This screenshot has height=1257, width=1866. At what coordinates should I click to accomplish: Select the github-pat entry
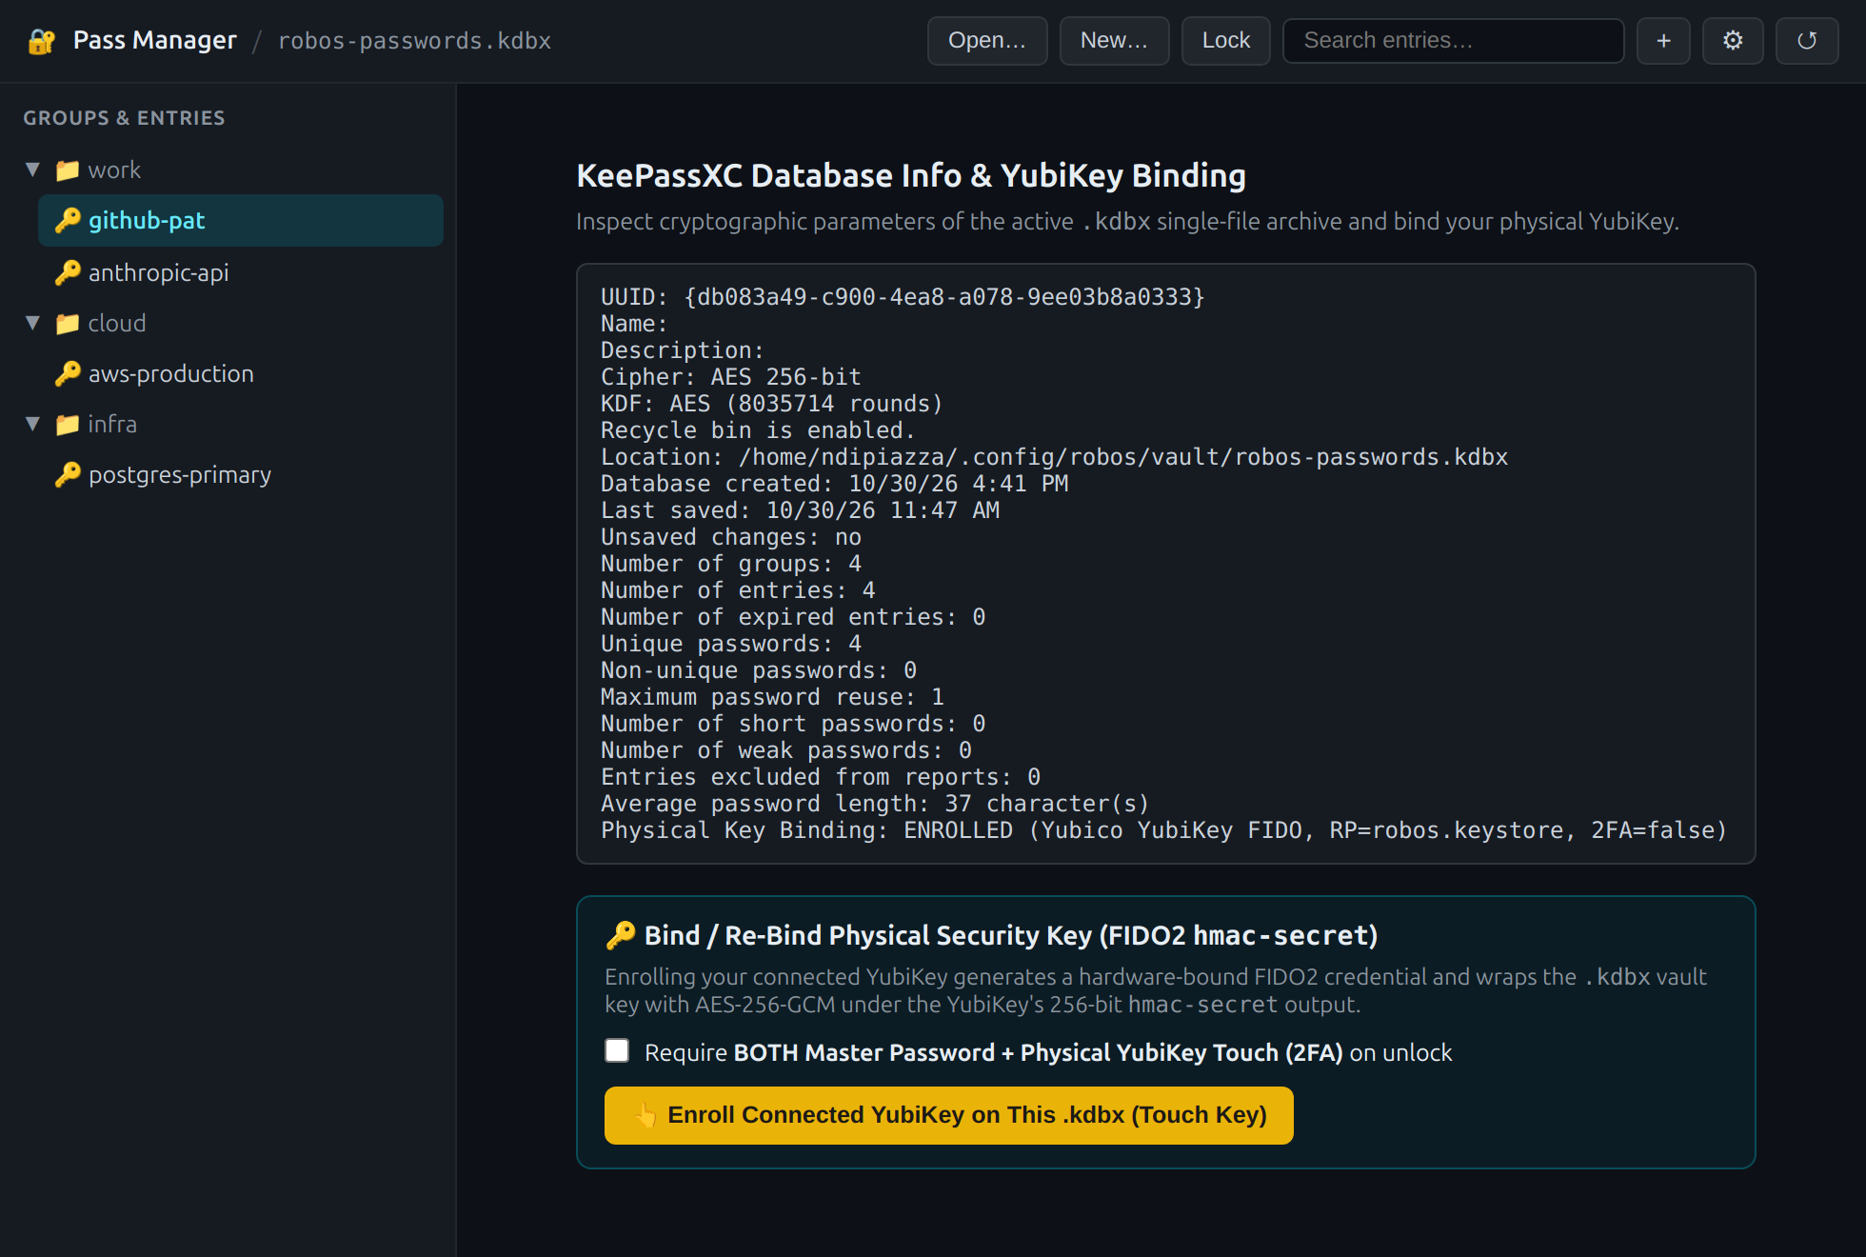coord(241,221)
